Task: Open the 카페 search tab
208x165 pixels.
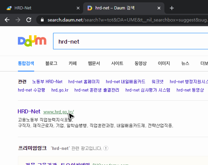Action: point(73,63)
